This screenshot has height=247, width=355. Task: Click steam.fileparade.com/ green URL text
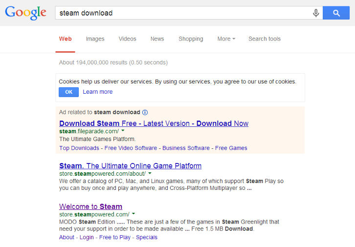(89, 131)
